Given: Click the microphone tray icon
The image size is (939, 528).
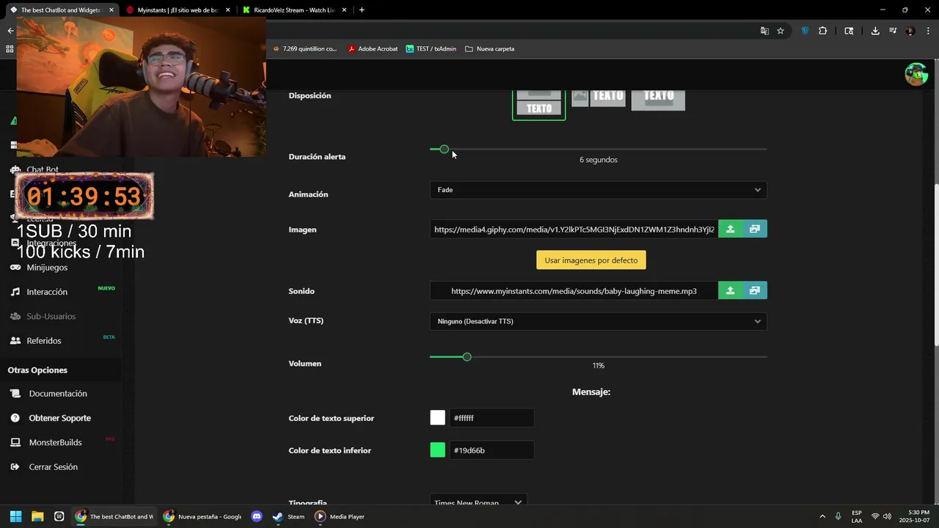Looking at the screenshot, I should (x=838, y=516).
